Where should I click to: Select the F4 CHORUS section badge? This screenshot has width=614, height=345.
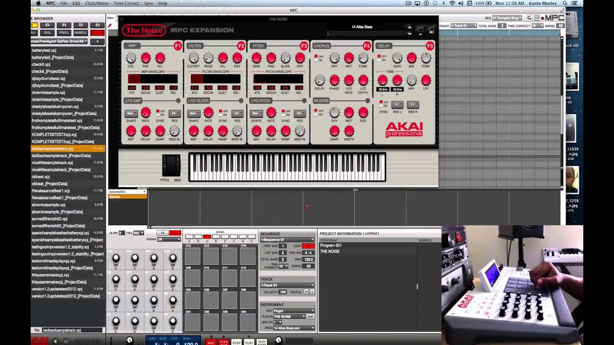[x=367, y=46]
